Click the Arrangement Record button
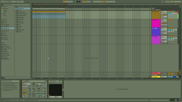182x102 pixels. coord(80,2)
